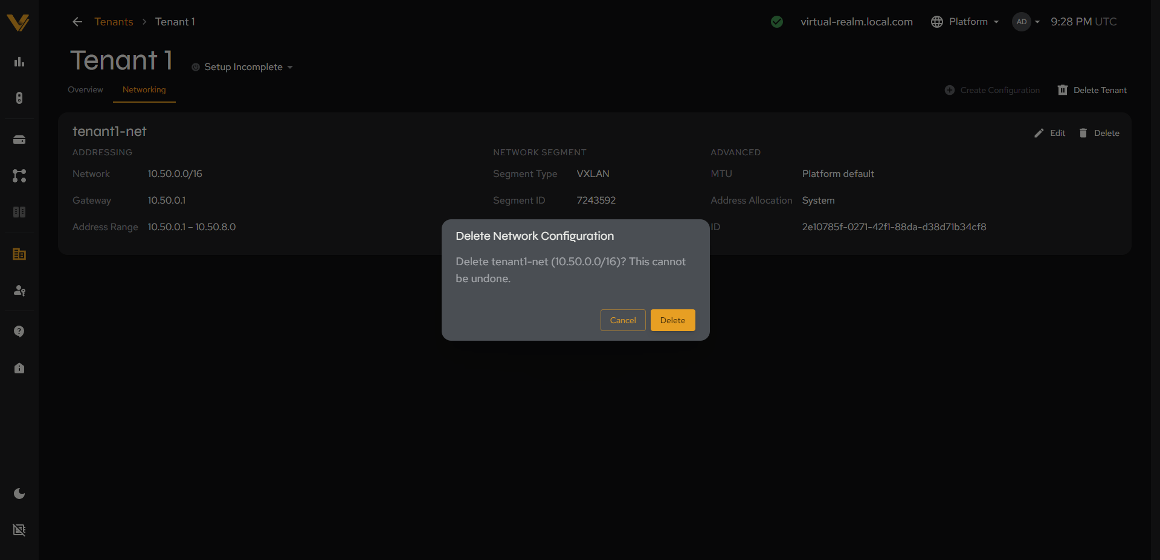Screen dimensions: 1160x560
Task: Select the Networking tab
Action: pyautogui.click(x=144, y=89)
